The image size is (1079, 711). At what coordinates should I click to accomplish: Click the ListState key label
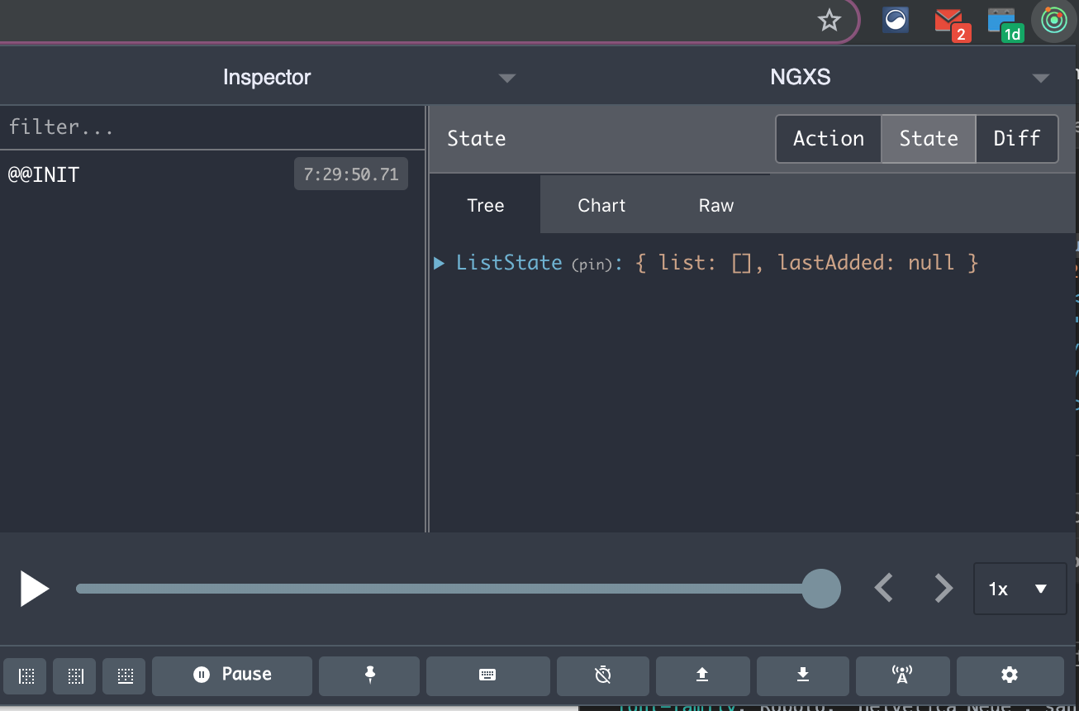click(x=509, y=263)
